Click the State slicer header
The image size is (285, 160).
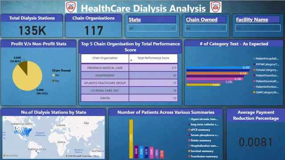click(x=152, y=20)
